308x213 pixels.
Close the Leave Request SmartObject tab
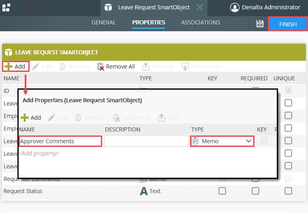click(x=200, y=7)
